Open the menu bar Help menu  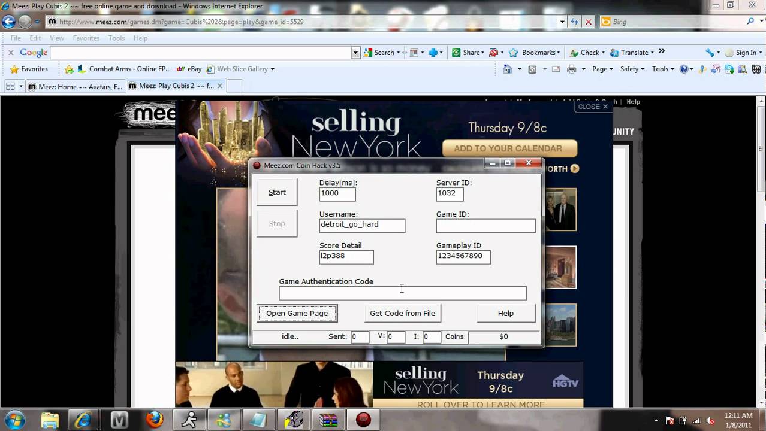point(140,38)
